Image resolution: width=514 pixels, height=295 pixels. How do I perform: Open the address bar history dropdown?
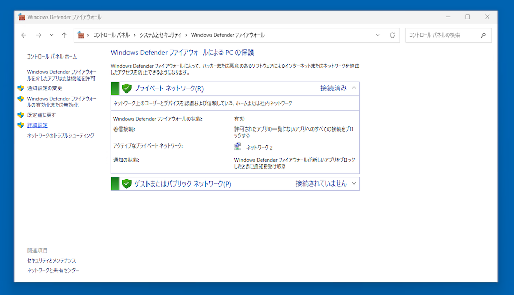(378, 35)
